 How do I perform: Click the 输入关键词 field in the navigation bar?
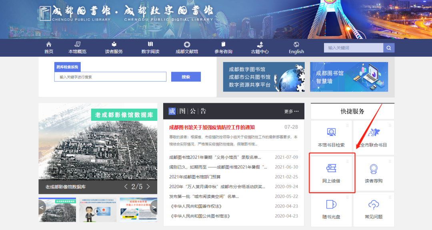354,48
